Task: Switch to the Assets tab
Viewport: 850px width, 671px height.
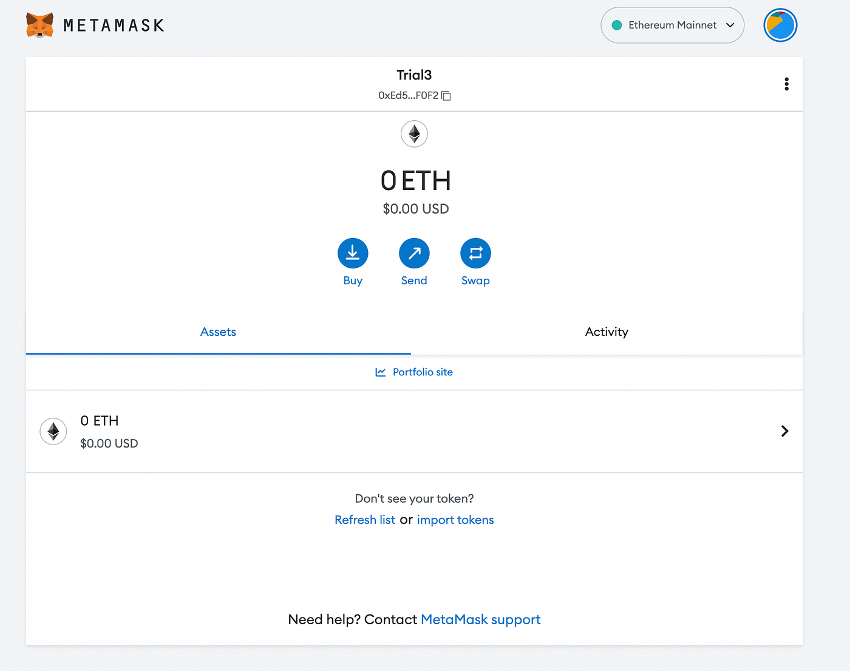Action: [x=218, y=332]
